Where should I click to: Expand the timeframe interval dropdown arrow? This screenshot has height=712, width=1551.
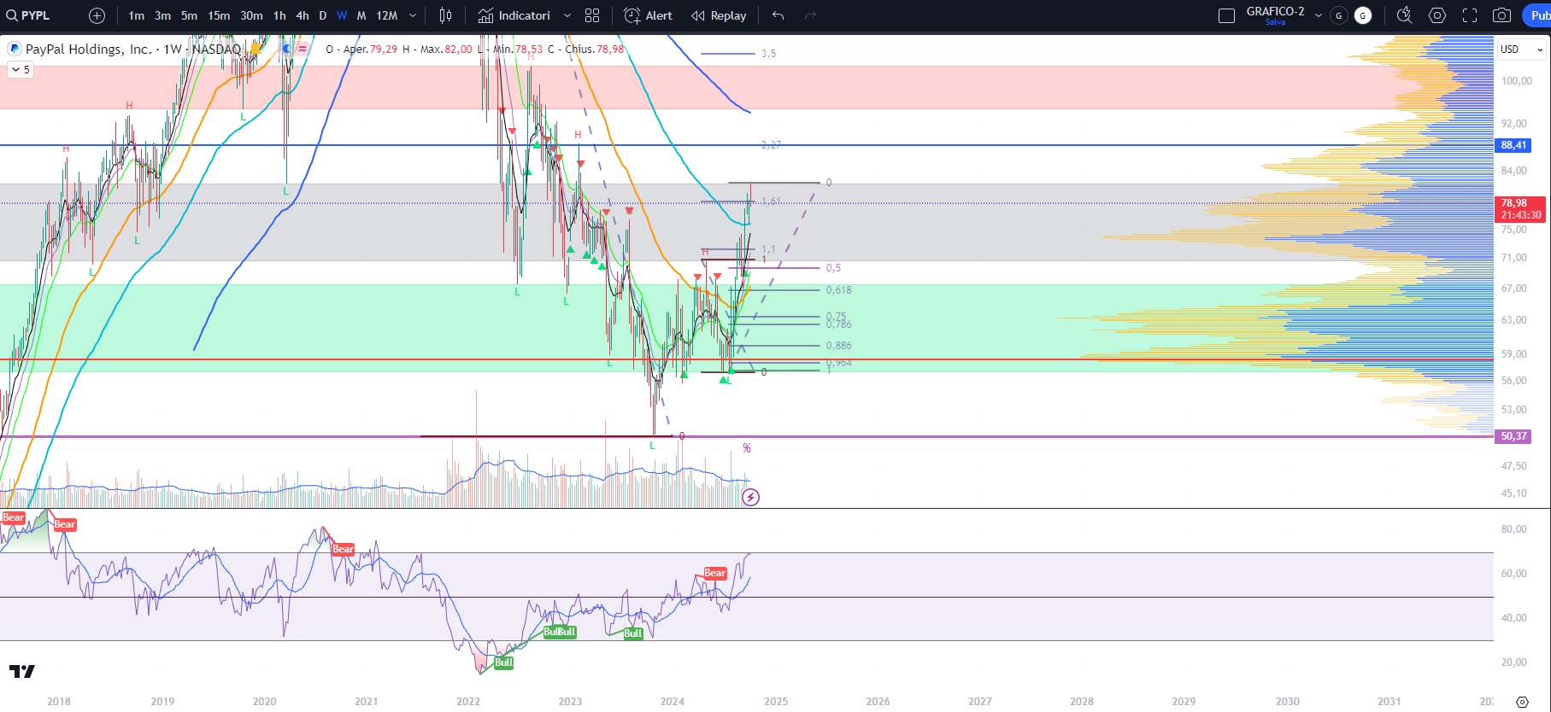click(413, 15)
